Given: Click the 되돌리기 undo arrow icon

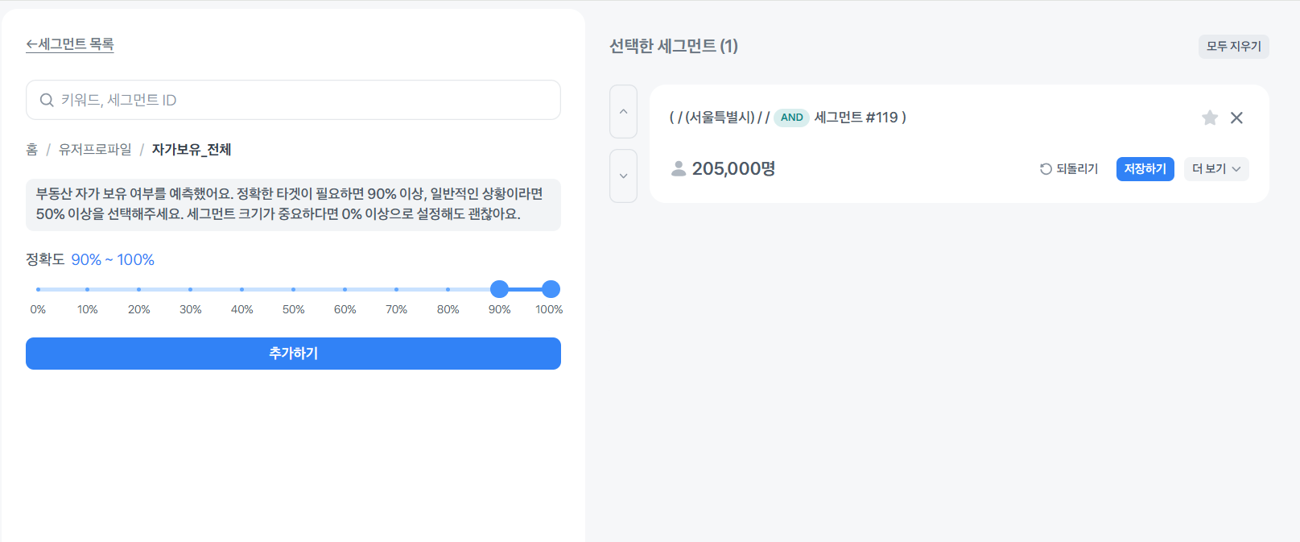Looking at the screenshot, I should 1046,169.
